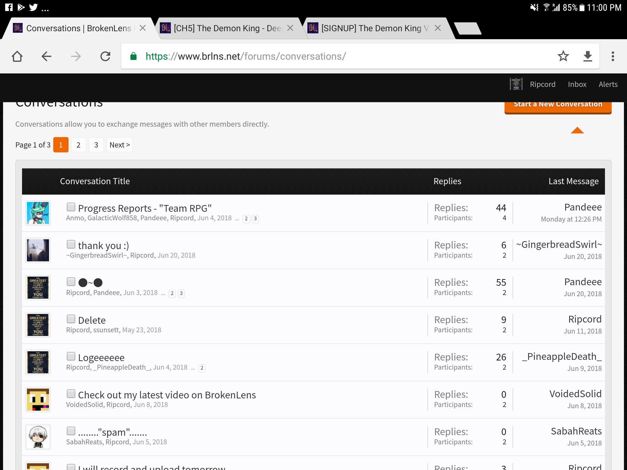
Task: Open the Ripcord account menu
Action: coord(543,84)
